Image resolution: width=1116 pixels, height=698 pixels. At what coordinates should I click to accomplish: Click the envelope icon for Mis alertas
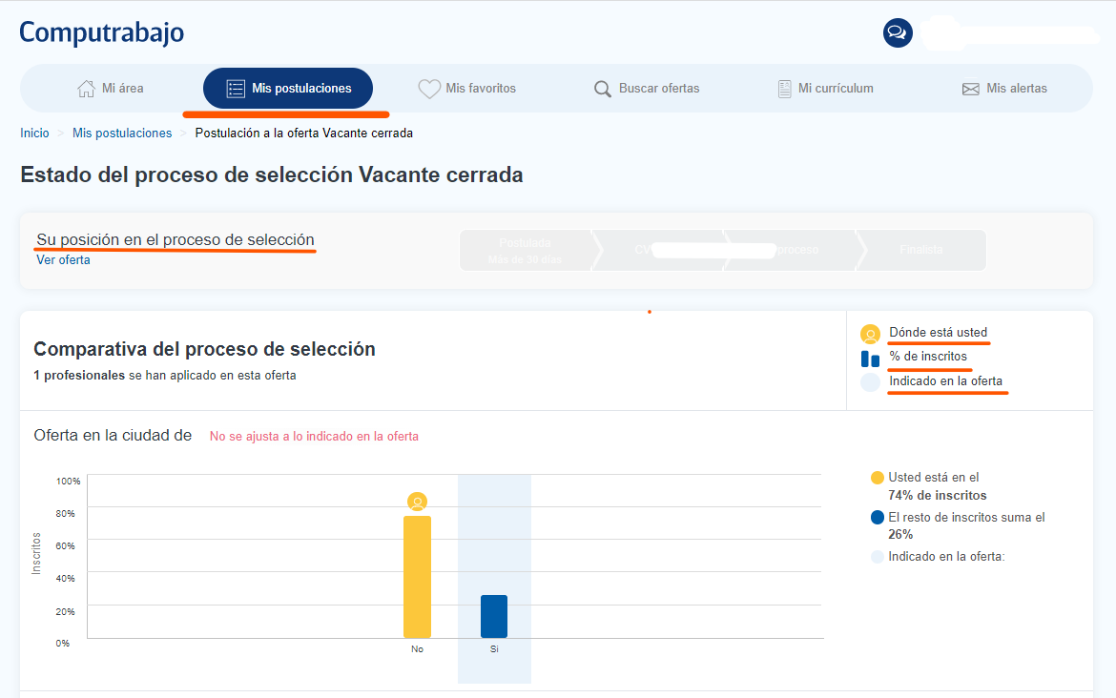click(971, 89)
